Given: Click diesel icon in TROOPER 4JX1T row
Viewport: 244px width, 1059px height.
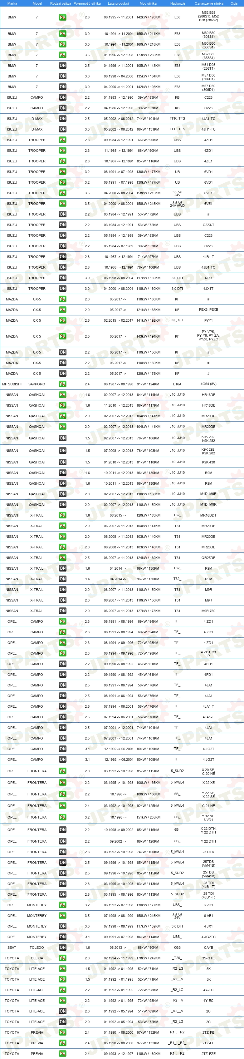Looking at the screenshot, I should (x=62, y=289).
